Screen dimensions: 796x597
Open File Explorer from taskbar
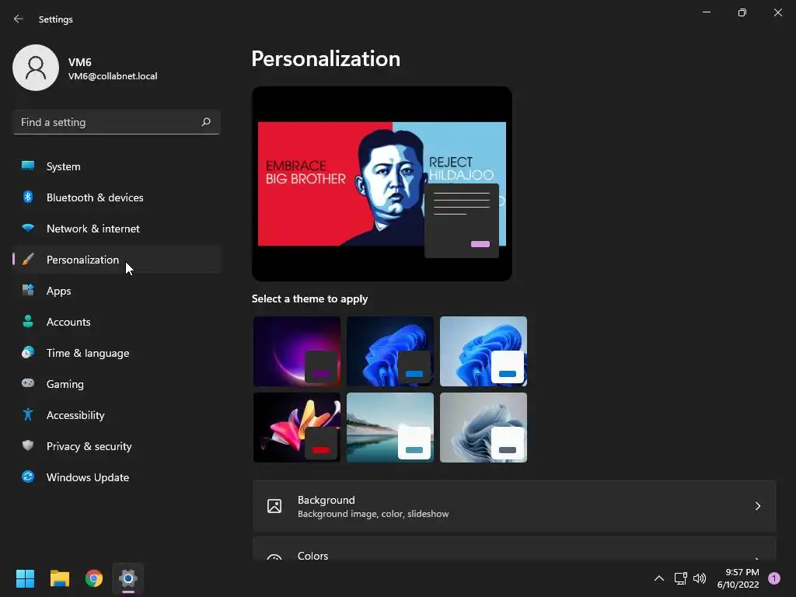point(59,578)
